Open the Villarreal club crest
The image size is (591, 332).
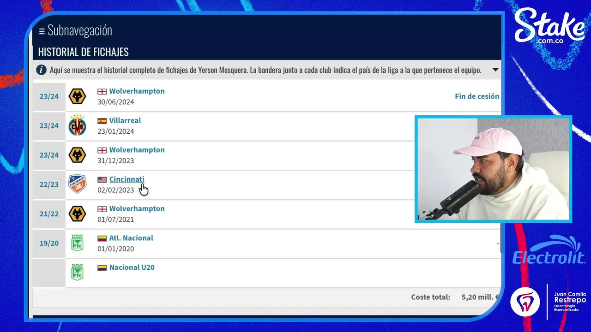(x=77, y=125)
